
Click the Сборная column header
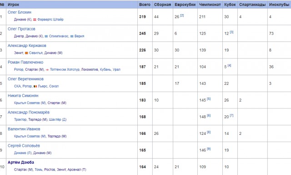point(162,5)
